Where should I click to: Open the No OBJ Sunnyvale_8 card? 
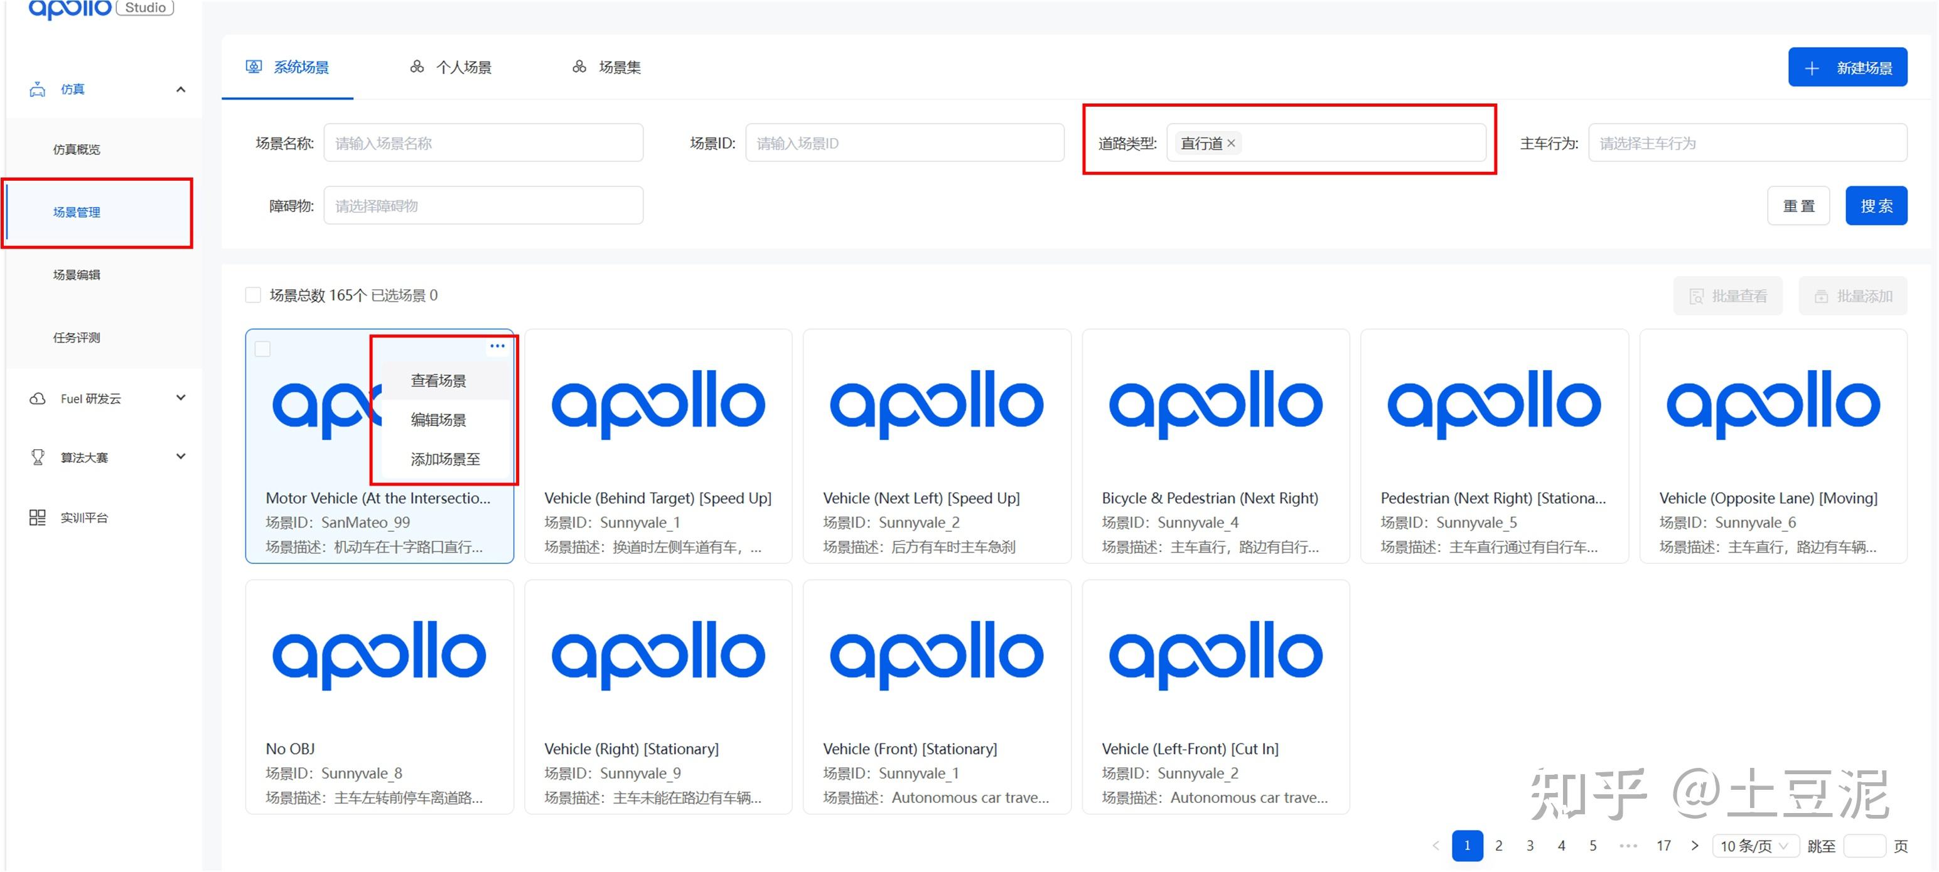(x=379, y=697)
